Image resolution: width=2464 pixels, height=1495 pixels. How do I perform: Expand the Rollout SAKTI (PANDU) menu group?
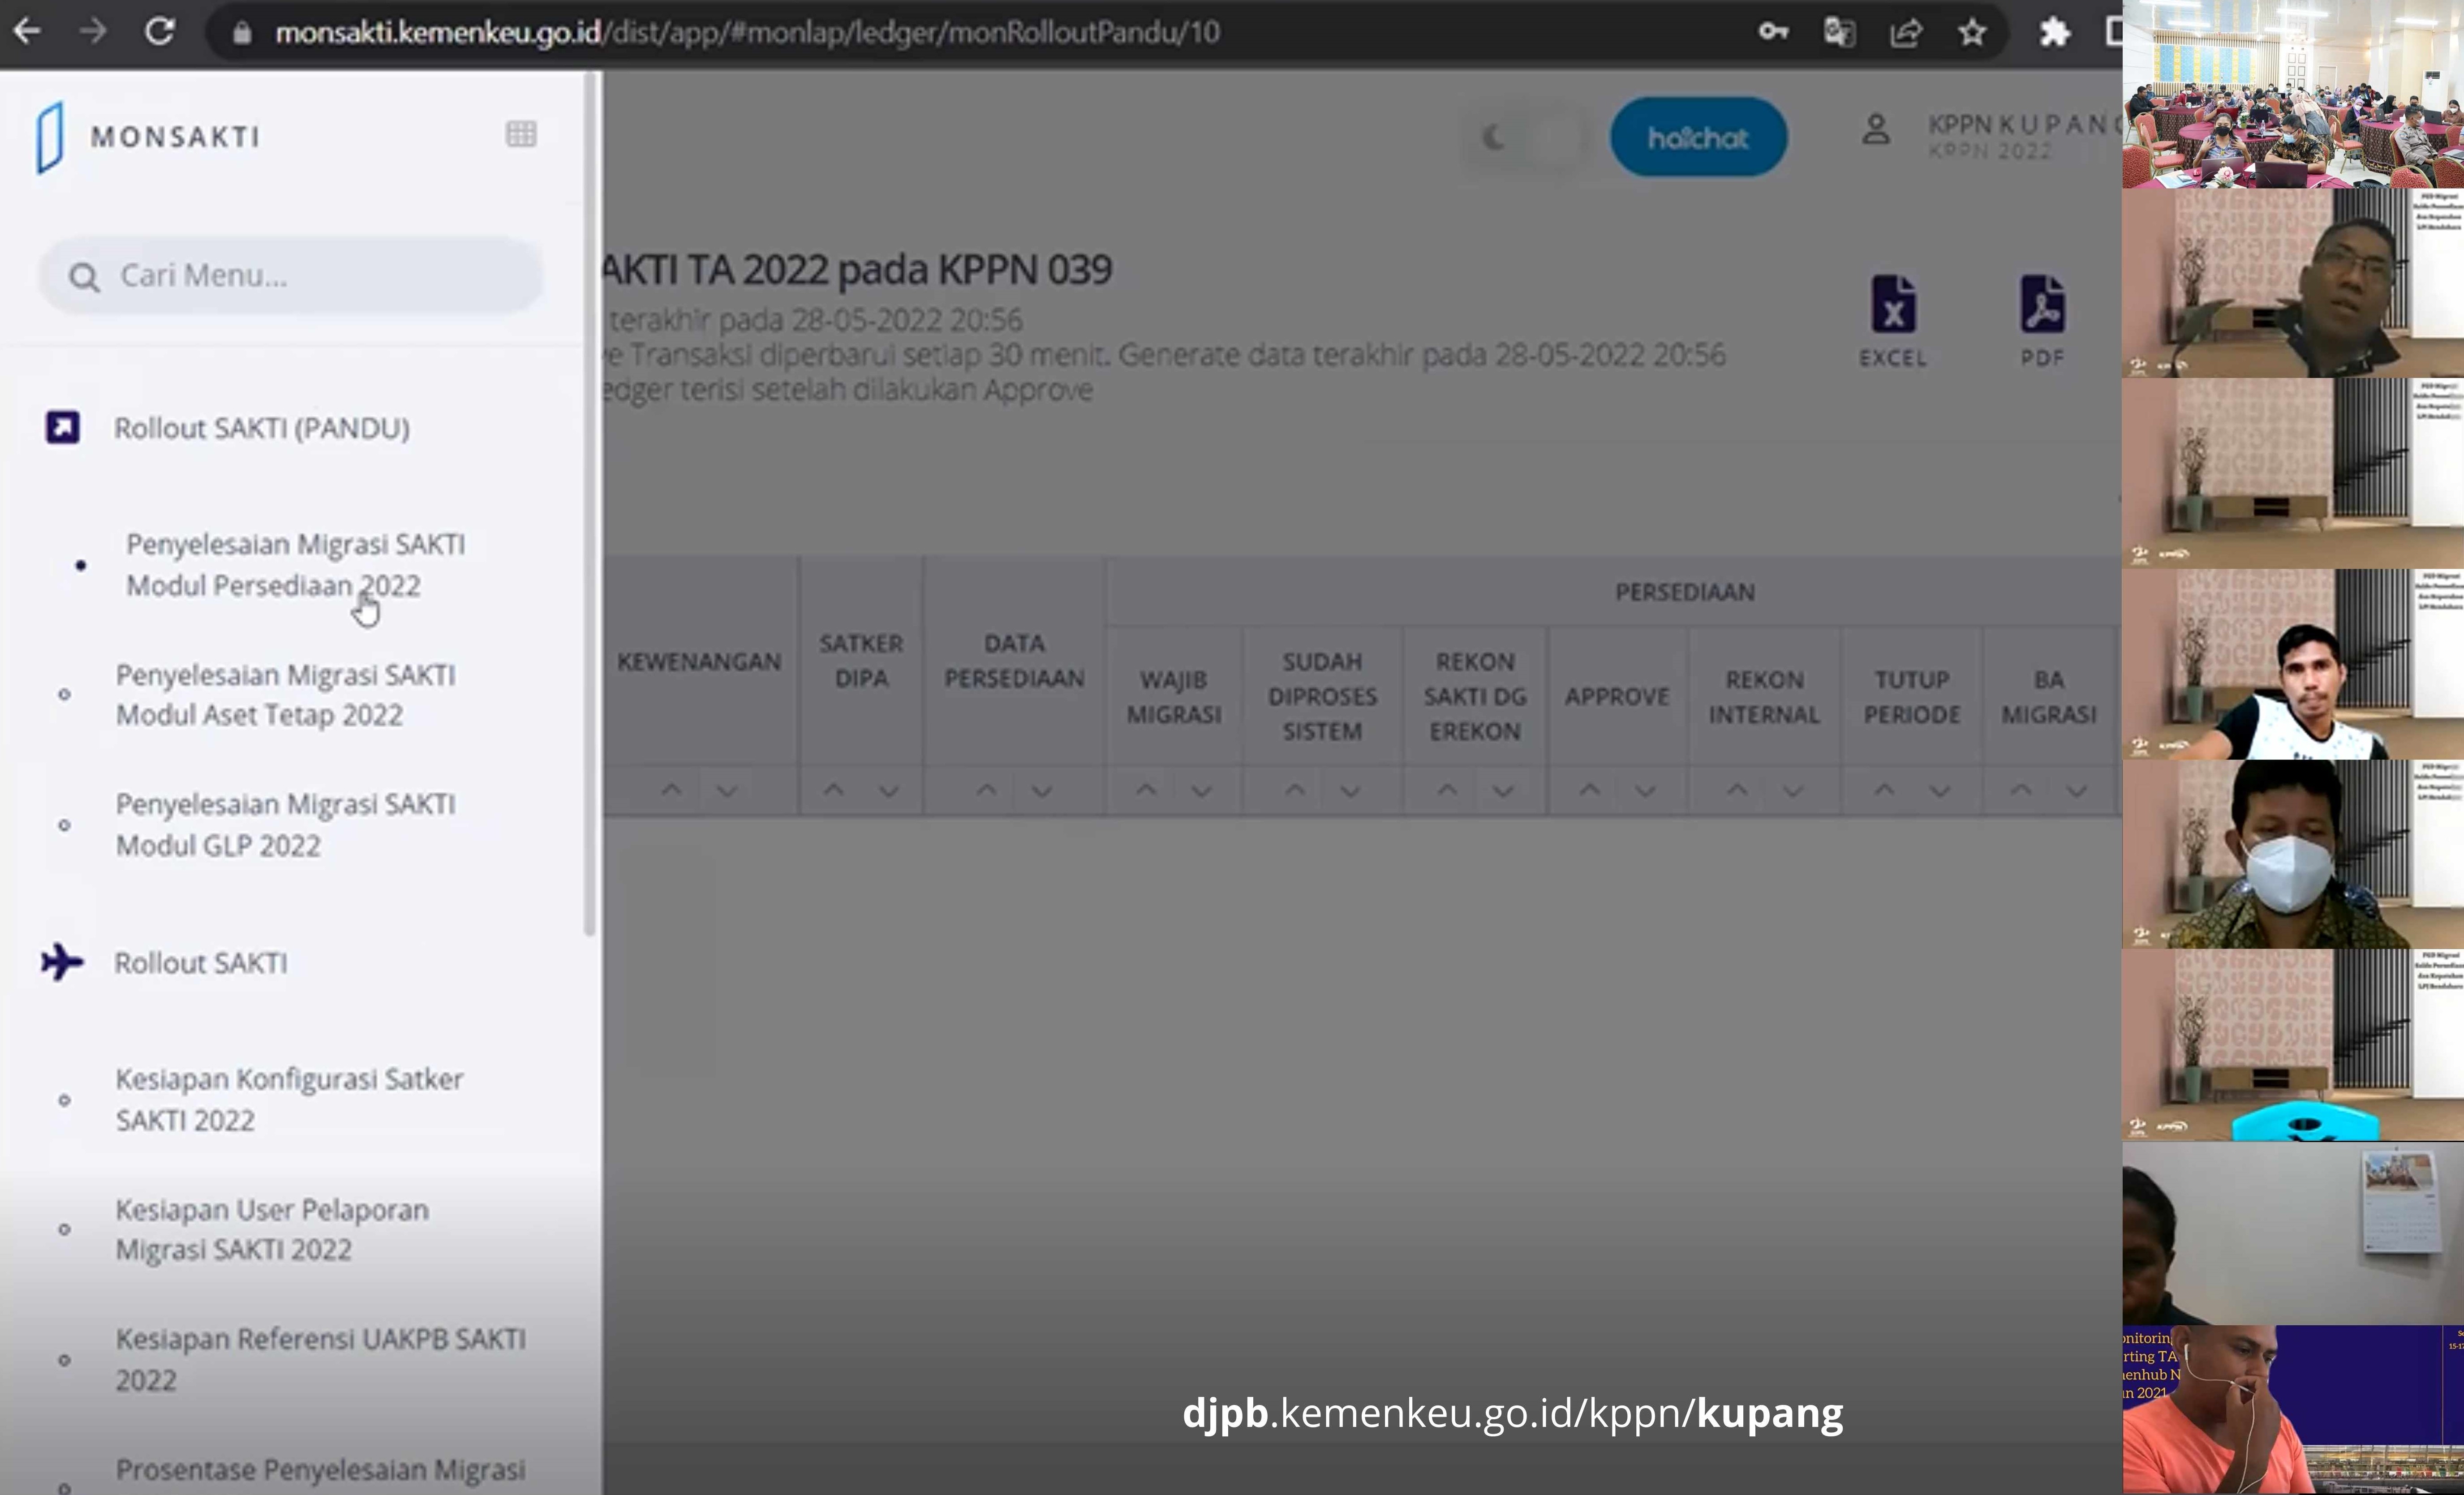coord(262,428)
